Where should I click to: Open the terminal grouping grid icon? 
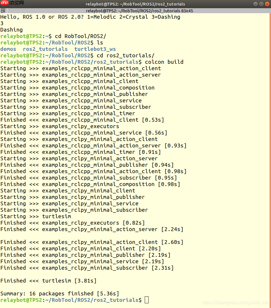pyautogui.click(x=3, y=11)
